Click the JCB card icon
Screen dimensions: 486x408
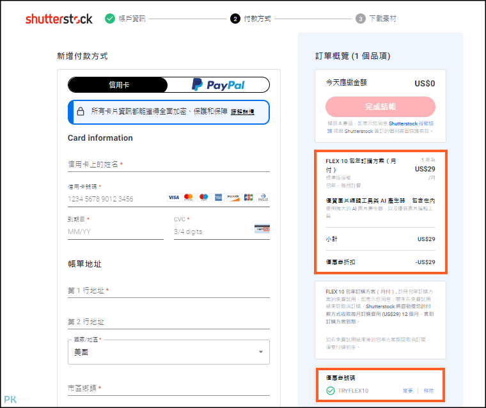pos(248,197)
